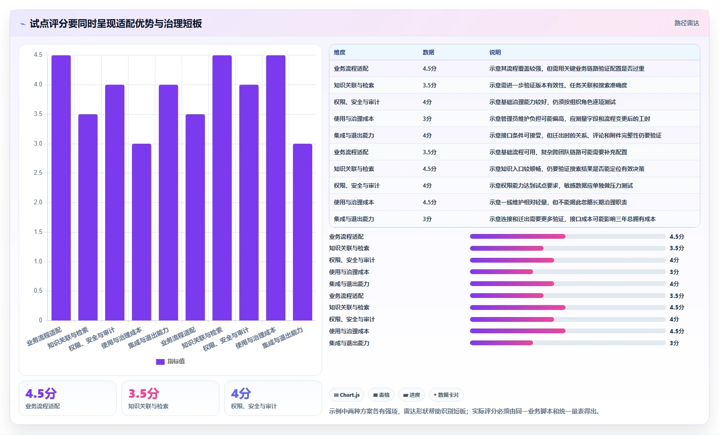
Task: Click table text '示意管理员维护负担可能偏高,应测量字段和流程变更后的工时'
Action: 569,119
